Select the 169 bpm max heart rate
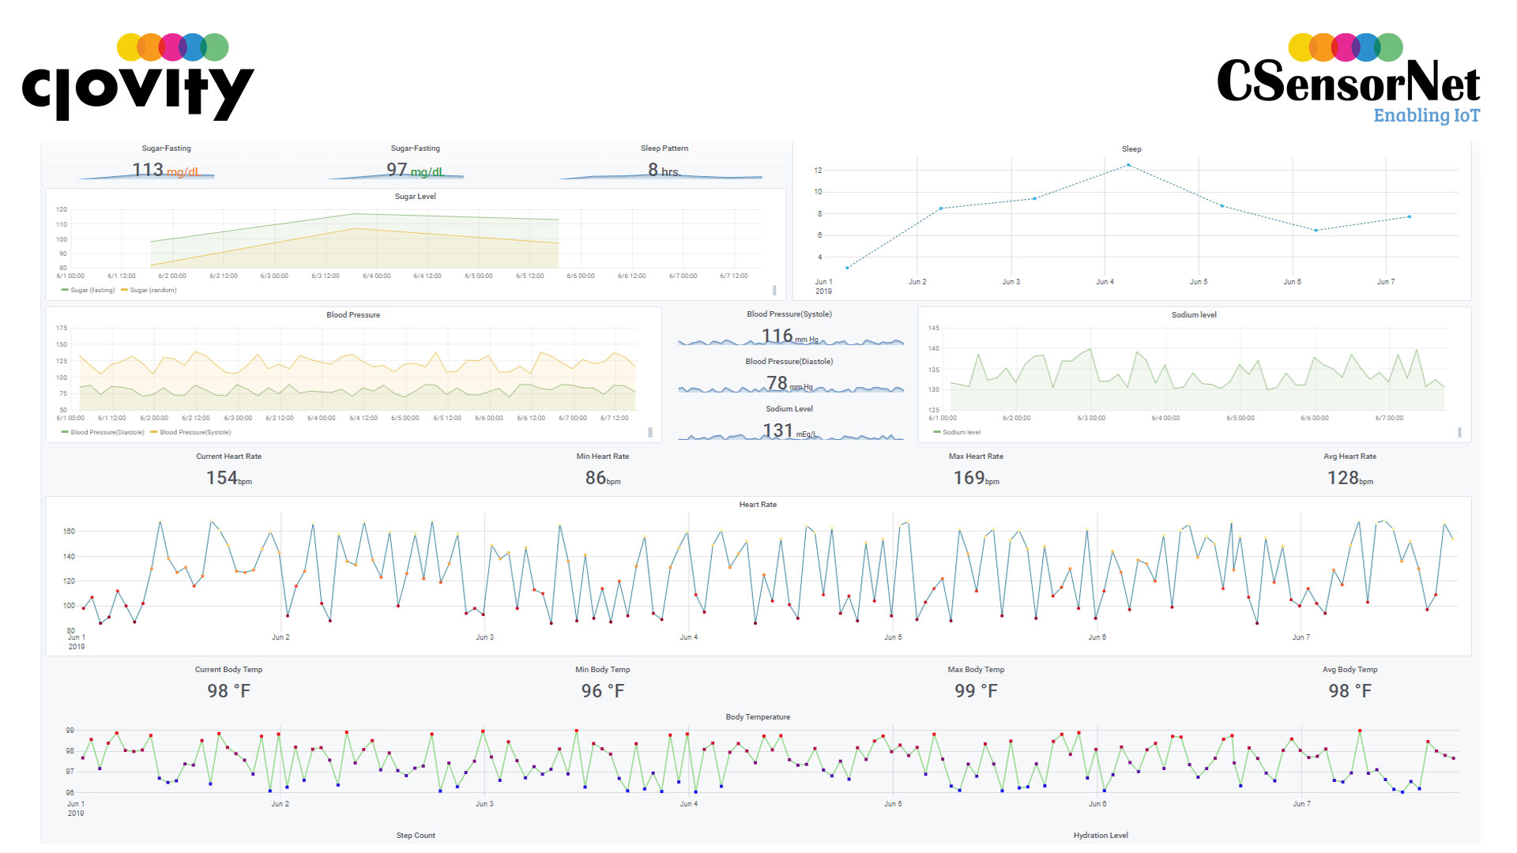Viewport: 1517px width, 853px height. coord(976,478)
